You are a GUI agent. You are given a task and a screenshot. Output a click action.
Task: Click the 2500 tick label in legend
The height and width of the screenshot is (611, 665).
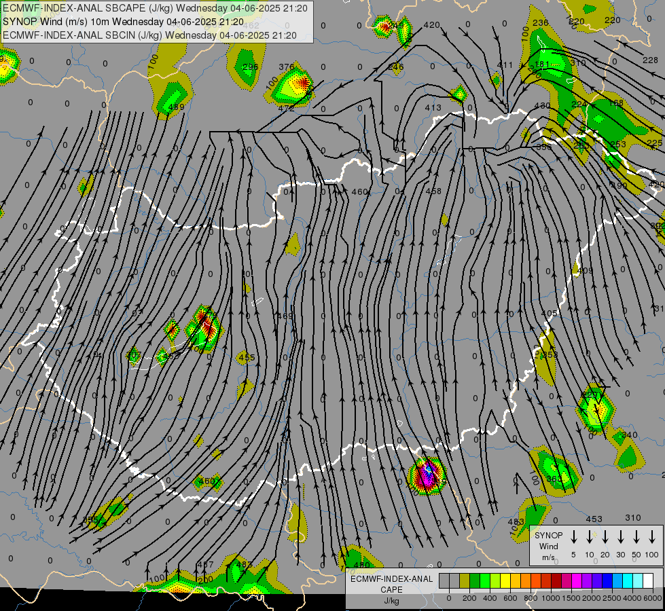[612, 598]
